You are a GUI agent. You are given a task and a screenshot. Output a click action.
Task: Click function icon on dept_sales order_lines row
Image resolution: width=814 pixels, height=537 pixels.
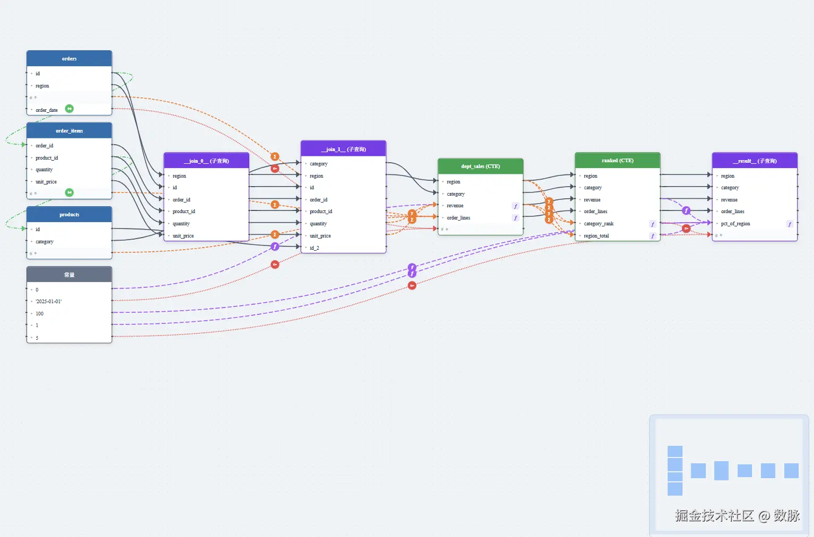pyautogui.click(x=515, y=218)
